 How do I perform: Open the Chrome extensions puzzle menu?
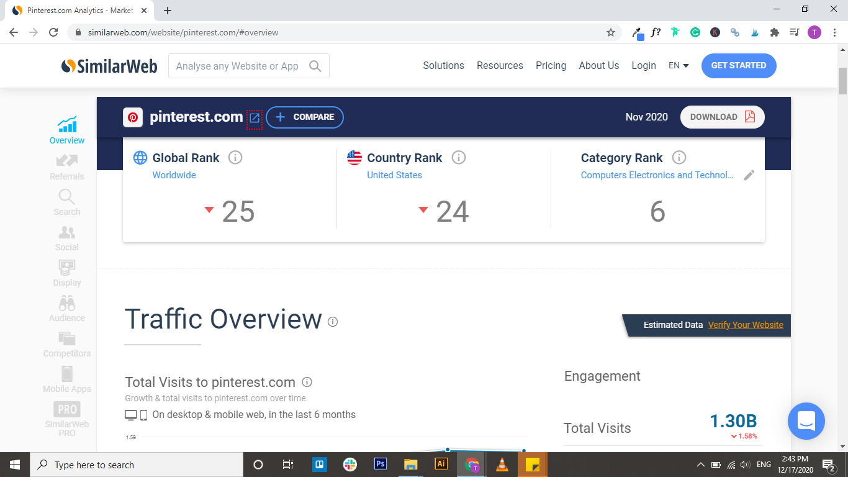774,32
